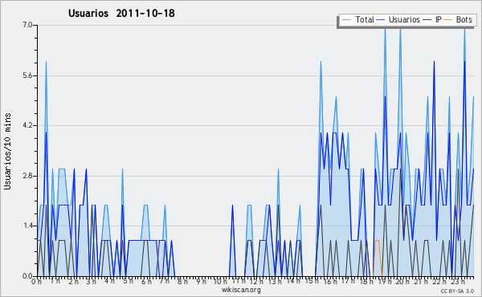Click the '17 h' x-axis label
This screenshot has width=482, height=297.
(348, 281)
